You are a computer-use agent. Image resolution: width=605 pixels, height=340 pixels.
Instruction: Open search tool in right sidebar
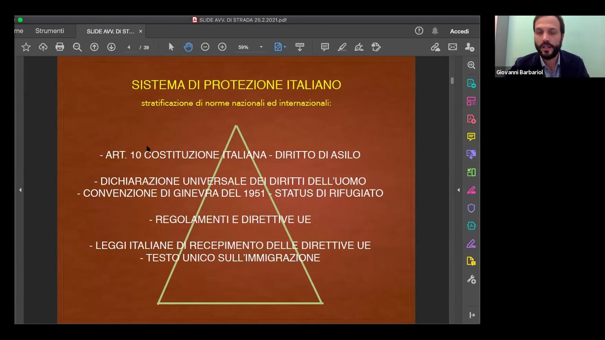coord(471,65)
